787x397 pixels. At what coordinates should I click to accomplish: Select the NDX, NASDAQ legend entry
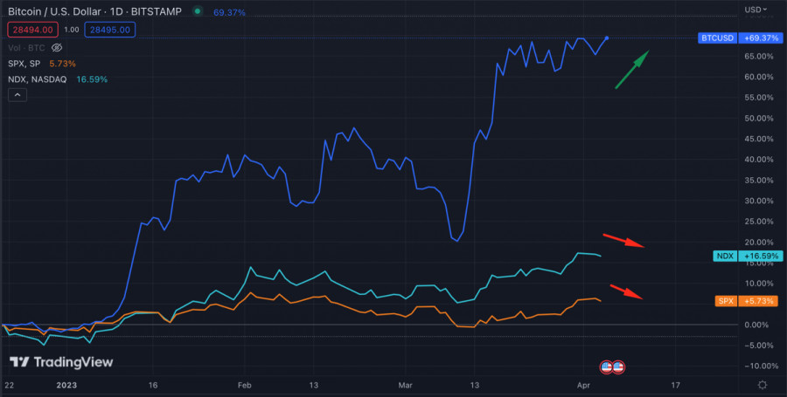tap(37, 79)
